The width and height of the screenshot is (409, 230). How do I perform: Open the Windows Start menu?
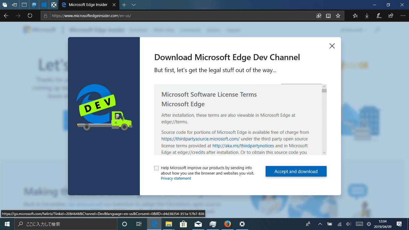[7, 224]
